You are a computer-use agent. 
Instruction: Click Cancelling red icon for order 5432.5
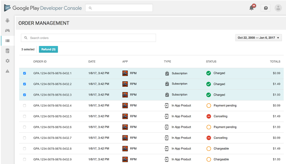click(x=209, y=116)
